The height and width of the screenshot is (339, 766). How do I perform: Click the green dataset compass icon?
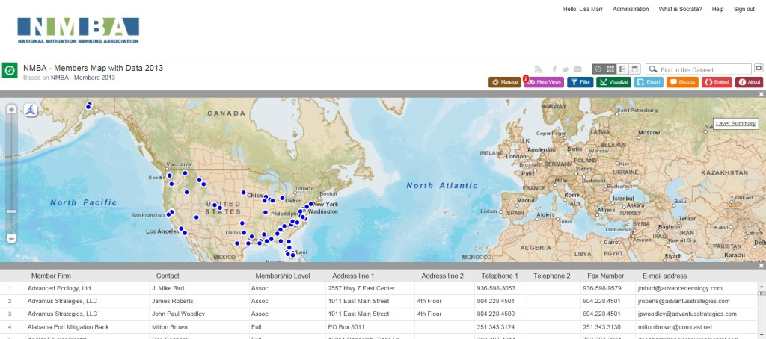pyautogui.click(x=10, y=70)
